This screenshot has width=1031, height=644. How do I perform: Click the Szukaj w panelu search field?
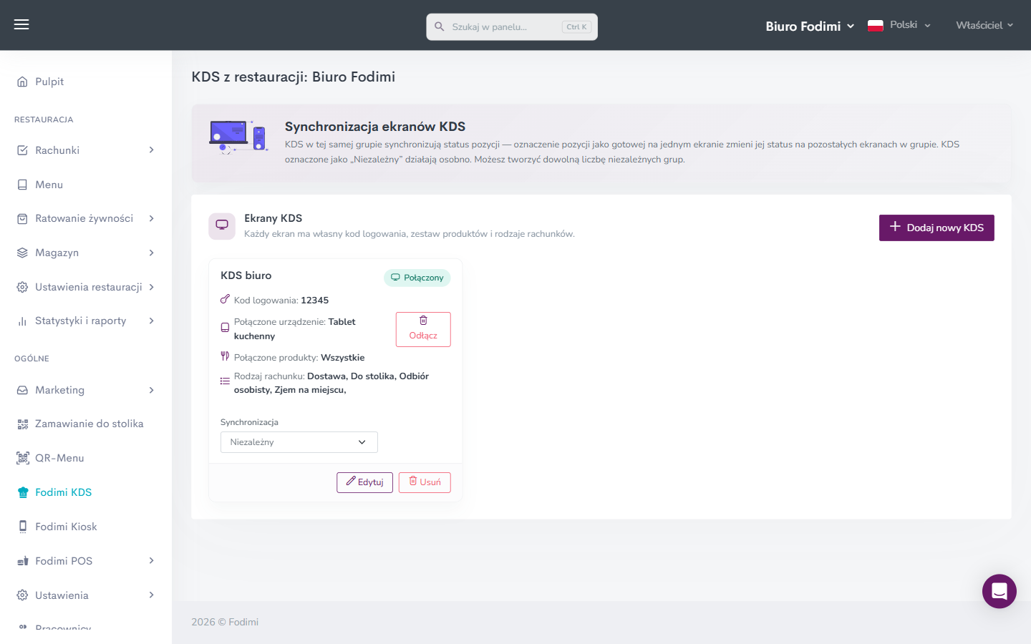(x=512, y=26)
